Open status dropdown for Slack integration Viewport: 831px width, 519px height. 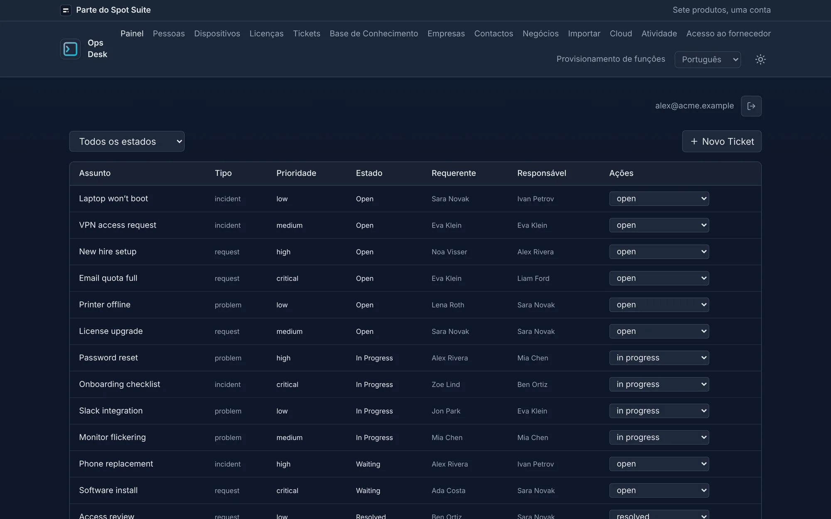(x=659, y=411)
